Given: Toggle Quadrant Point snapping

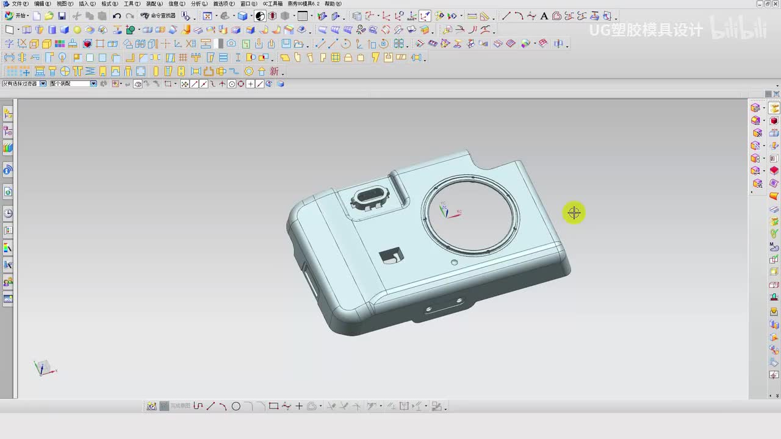Looking at the screenshot, I should (241, 84).
